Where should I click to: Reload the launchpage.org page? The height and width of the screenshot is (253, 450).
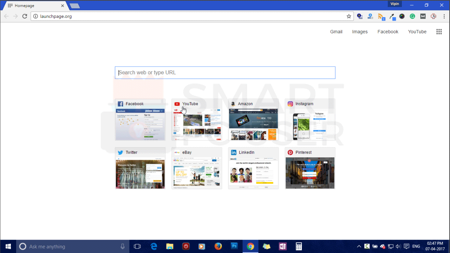pyautogui.click(x=24, y=16)
